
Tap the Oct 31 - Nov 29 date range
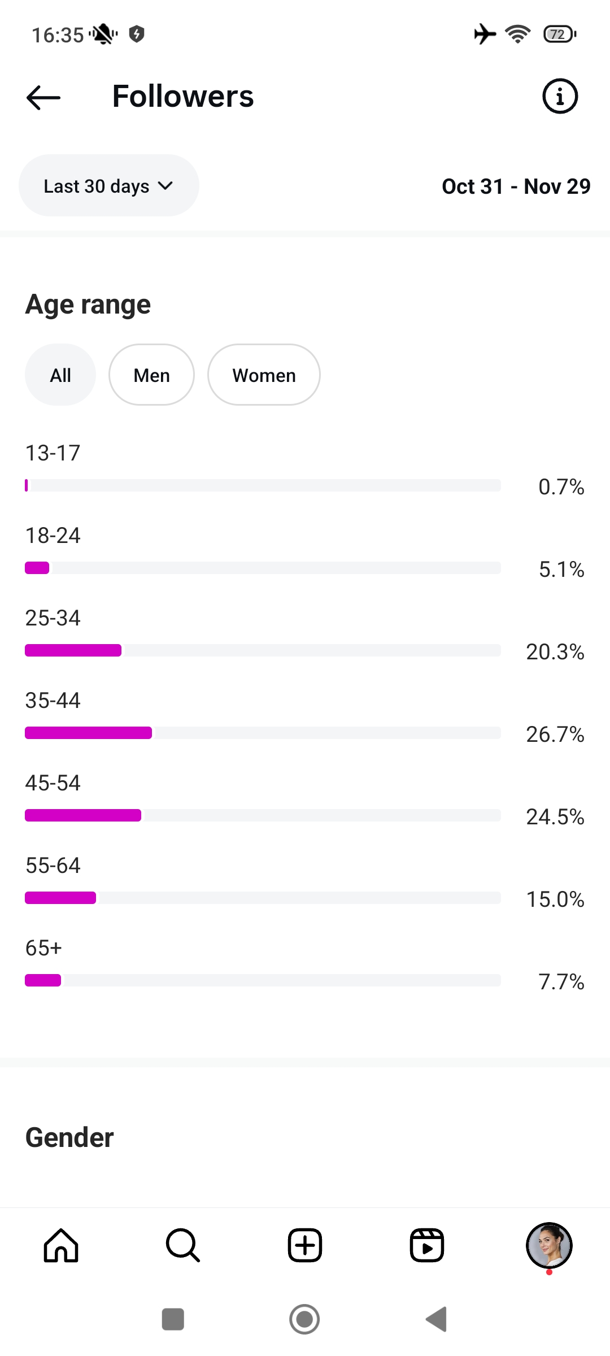point(516,186)
